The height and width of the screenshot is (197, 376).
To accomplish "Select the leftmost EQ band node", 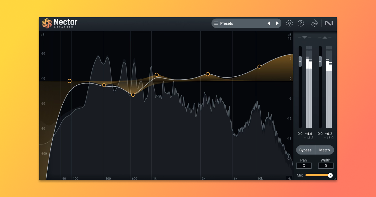I will [69, 81].
